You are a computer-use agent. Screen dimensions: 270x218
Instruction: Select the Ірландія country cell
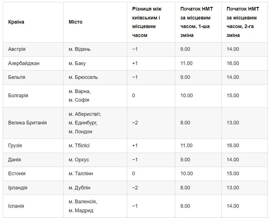18,188
